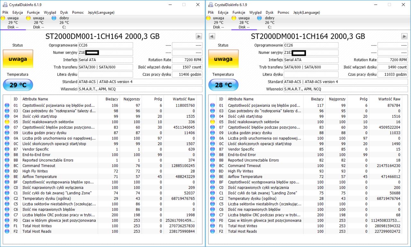
Task: Select the dobry C: disk in right window
Action: 269,22
